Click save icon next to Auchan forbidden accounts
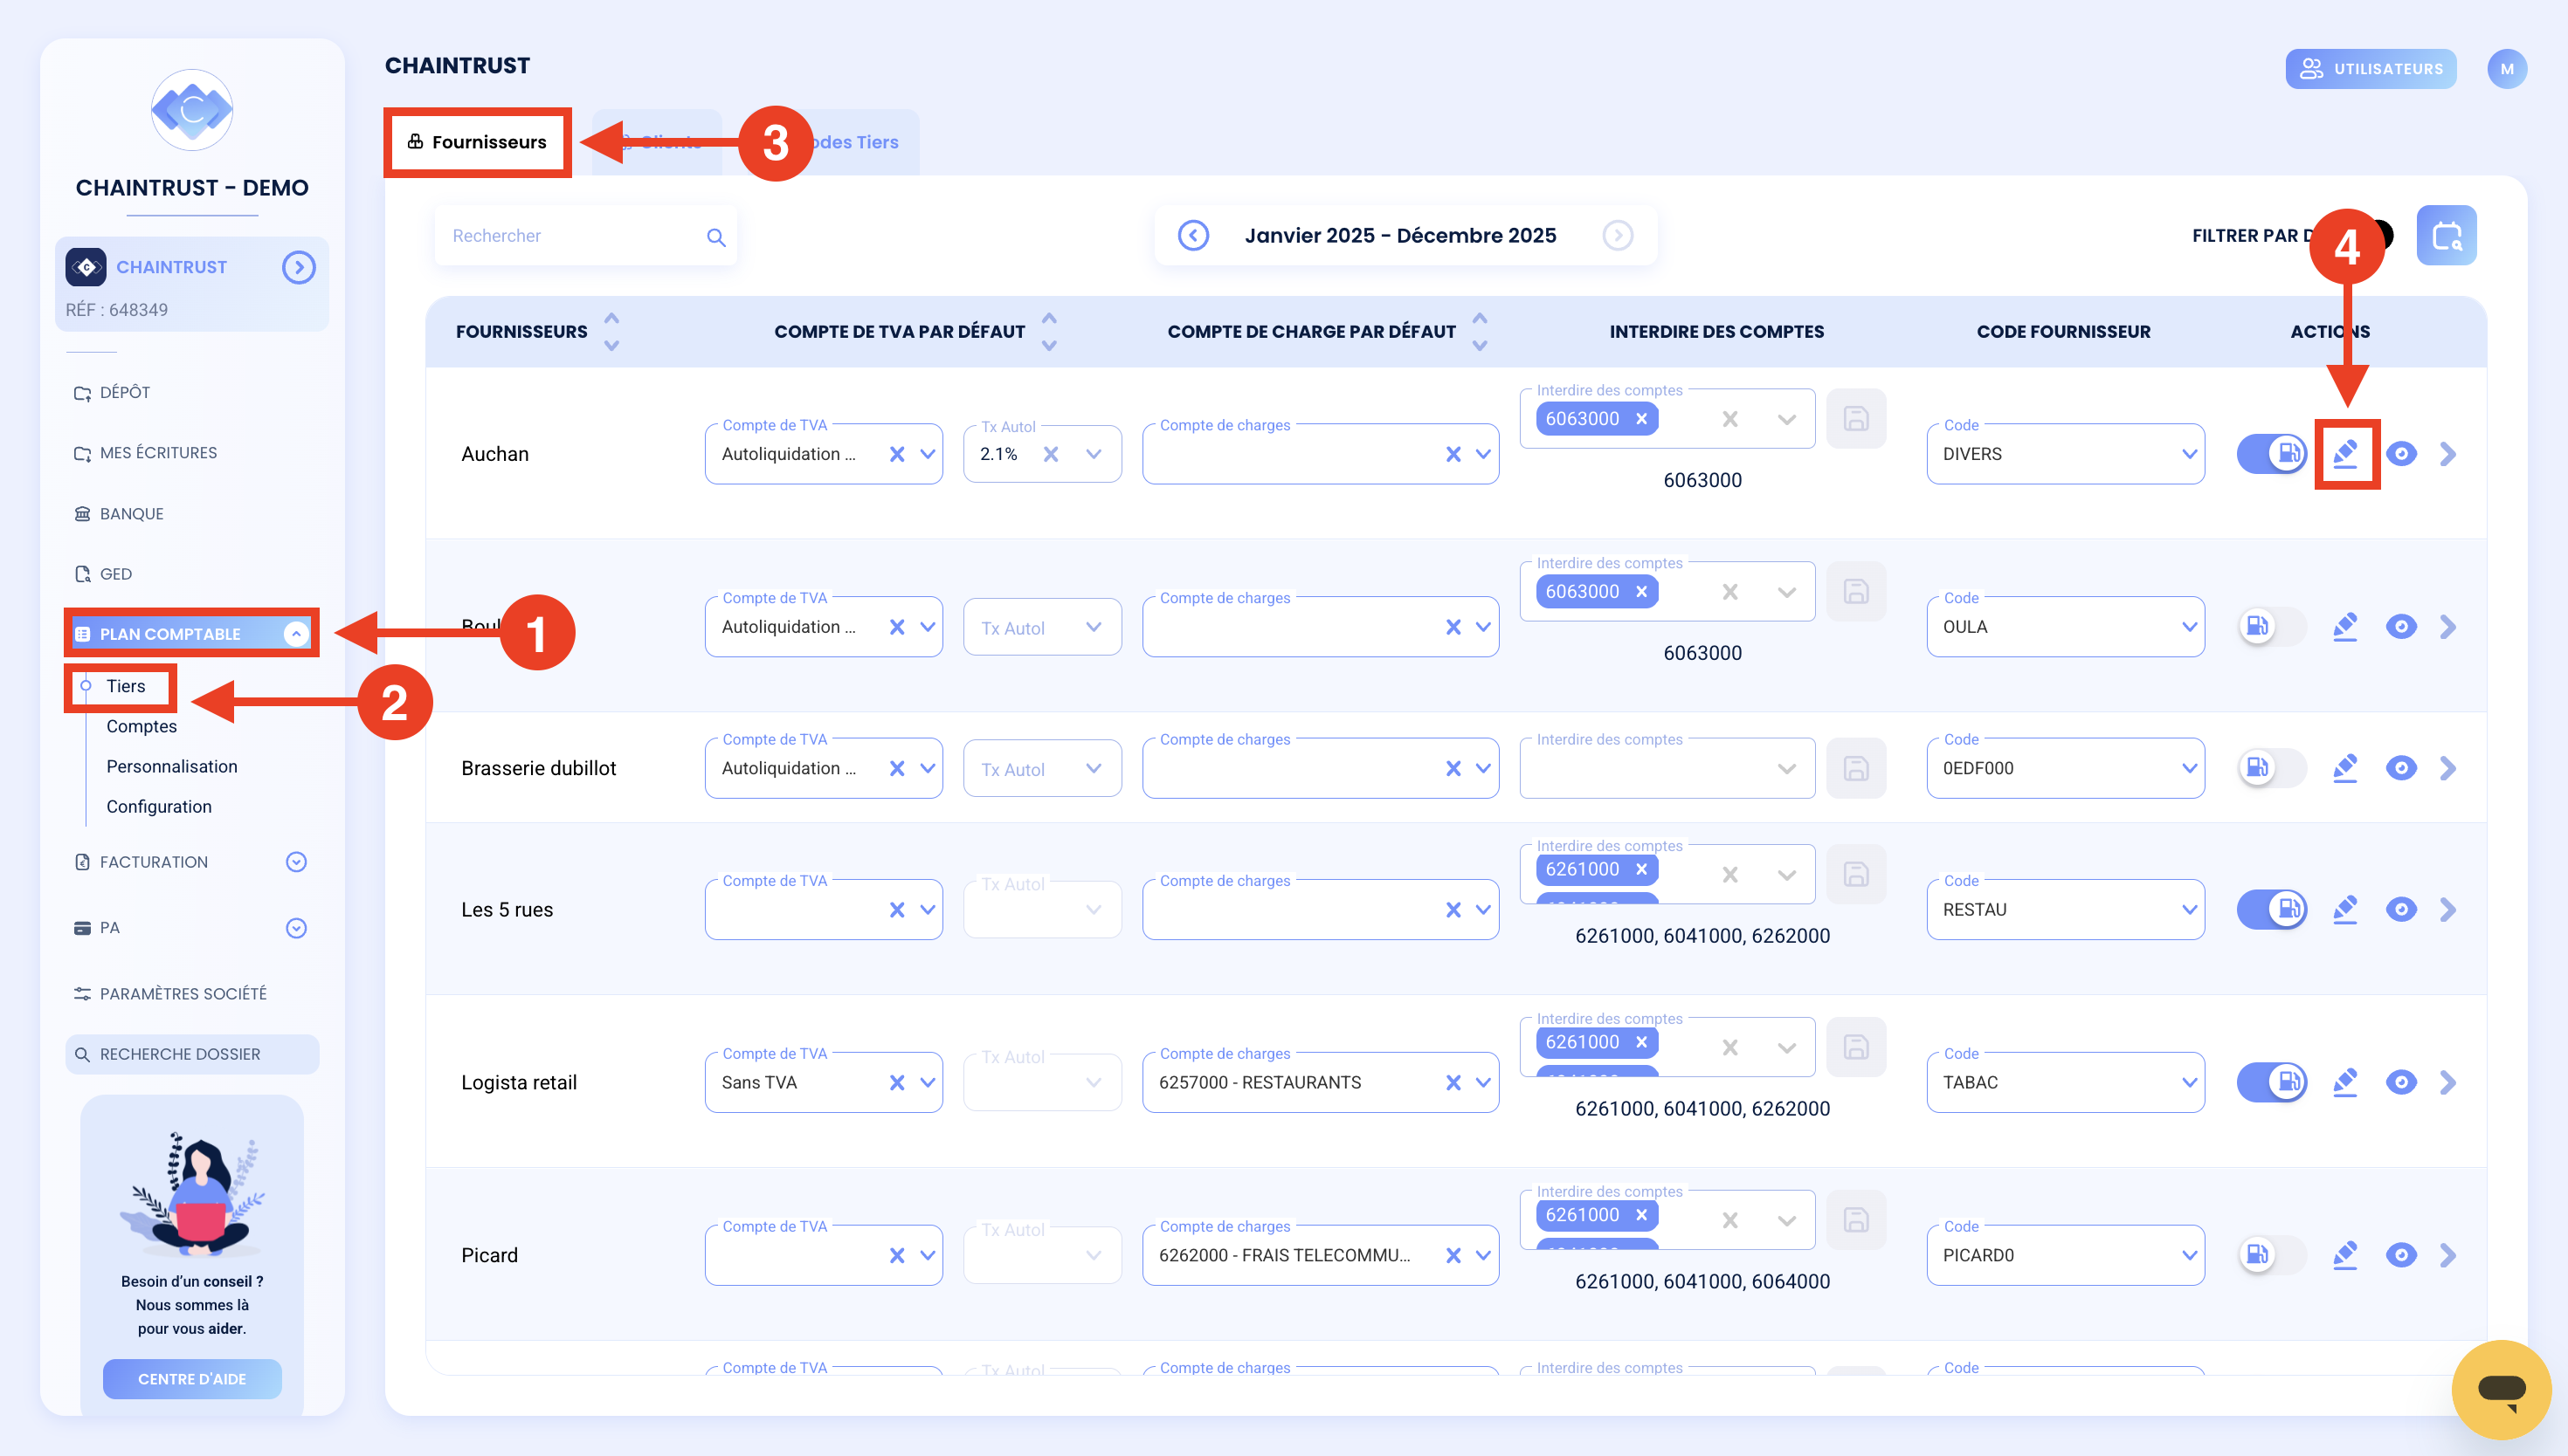The height and width of the screenshot is (1456, 2568). [1856, 418]
